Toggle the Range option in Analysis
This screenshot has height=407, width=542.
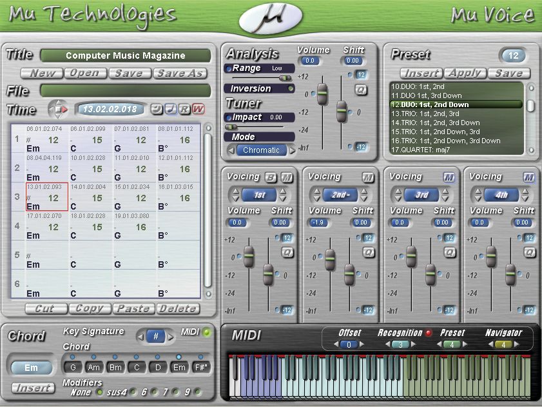[x=229, y=69]
